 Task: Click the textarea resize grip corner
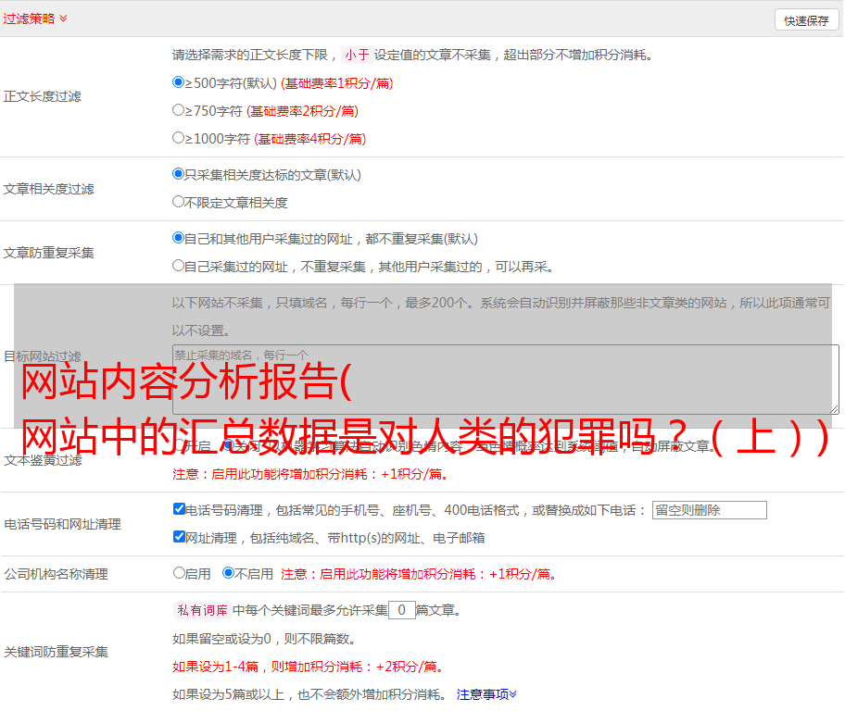point(834,409)
